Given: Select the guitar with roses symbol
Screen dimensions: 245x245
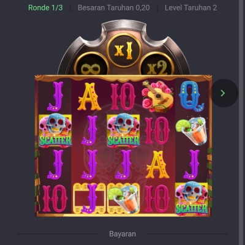Looking at the screenshot, I should (x=158, y=96).
